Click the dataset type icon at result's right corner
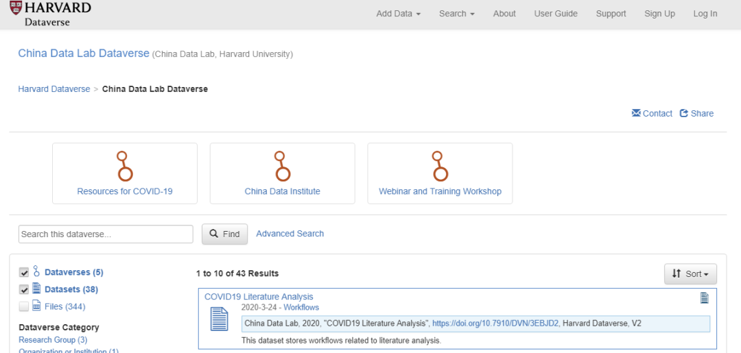Image resolution: width=741 pixels, height=353 pixels. coord(704,297)
